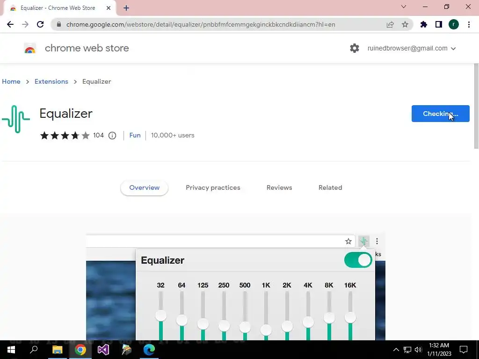This screenshot has width=479, height=359.
Task: Open File Explorer from taskbar
Action: (57, 350)
